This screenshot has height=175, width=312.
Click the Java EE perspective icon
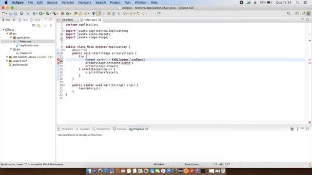pos(304,14)
